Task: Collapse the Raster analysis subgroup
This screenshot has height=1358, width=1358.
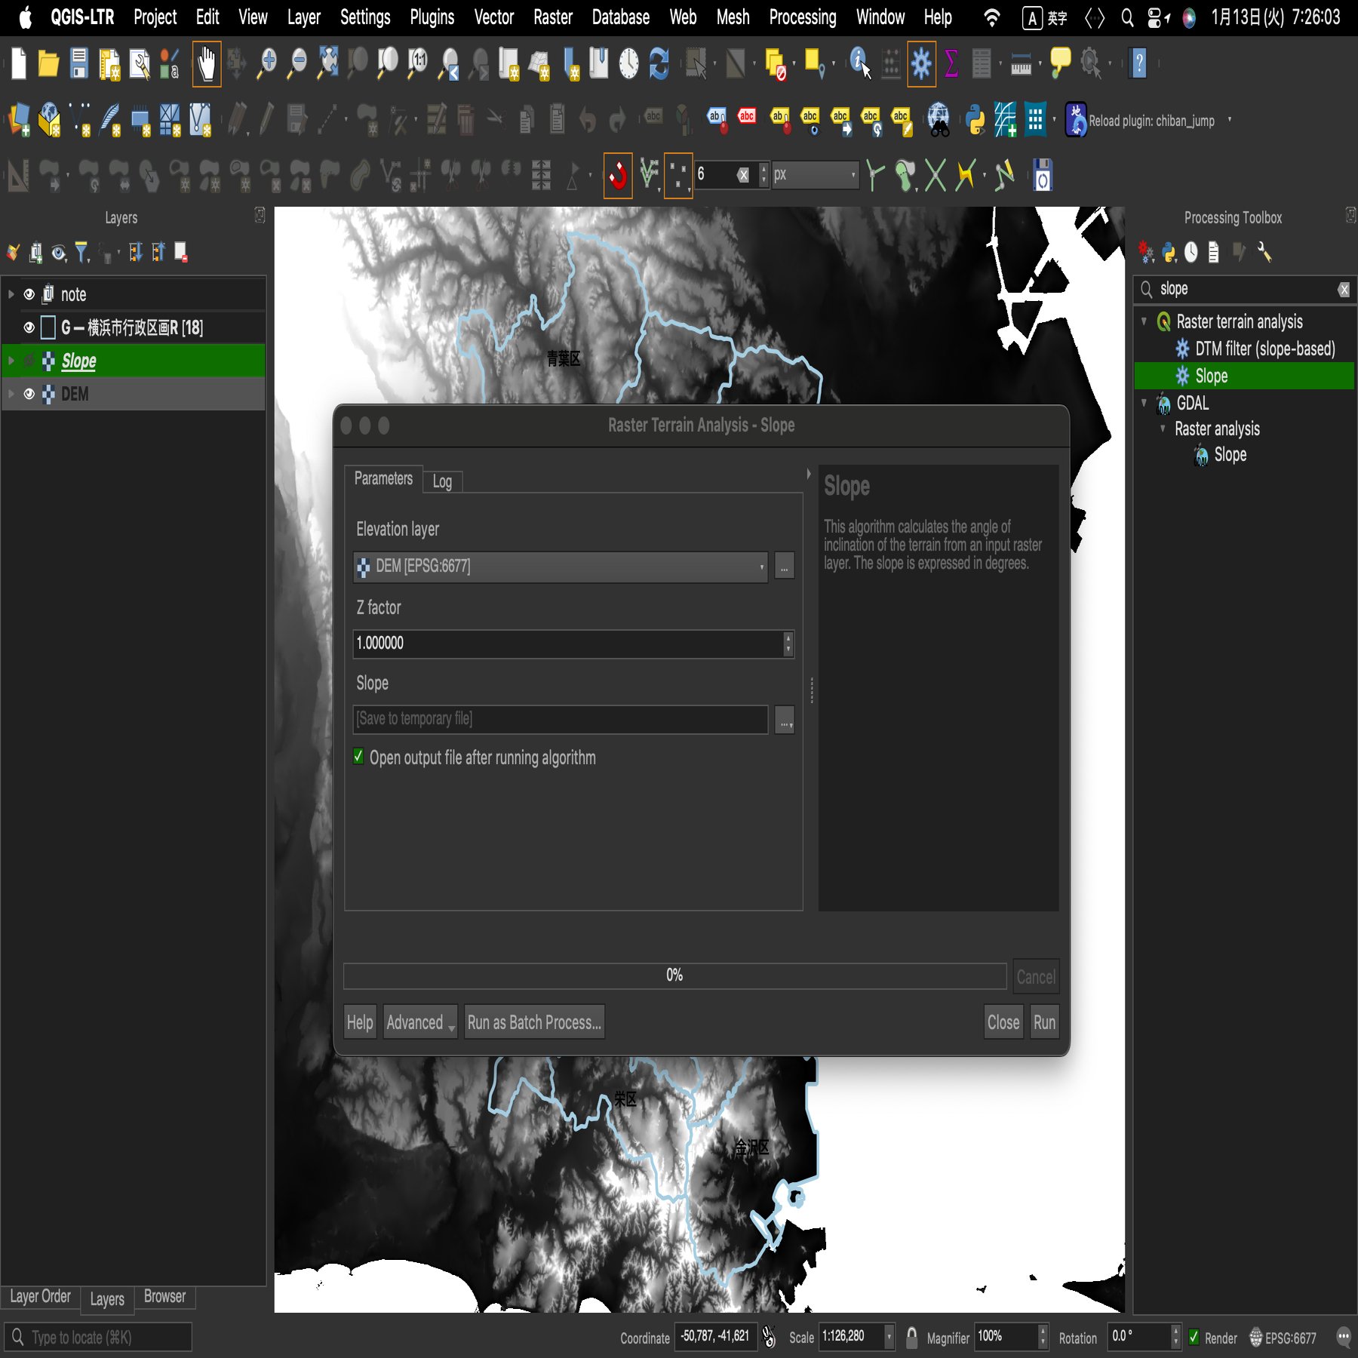Action: pyautogui.click(x=1163, y=429)
